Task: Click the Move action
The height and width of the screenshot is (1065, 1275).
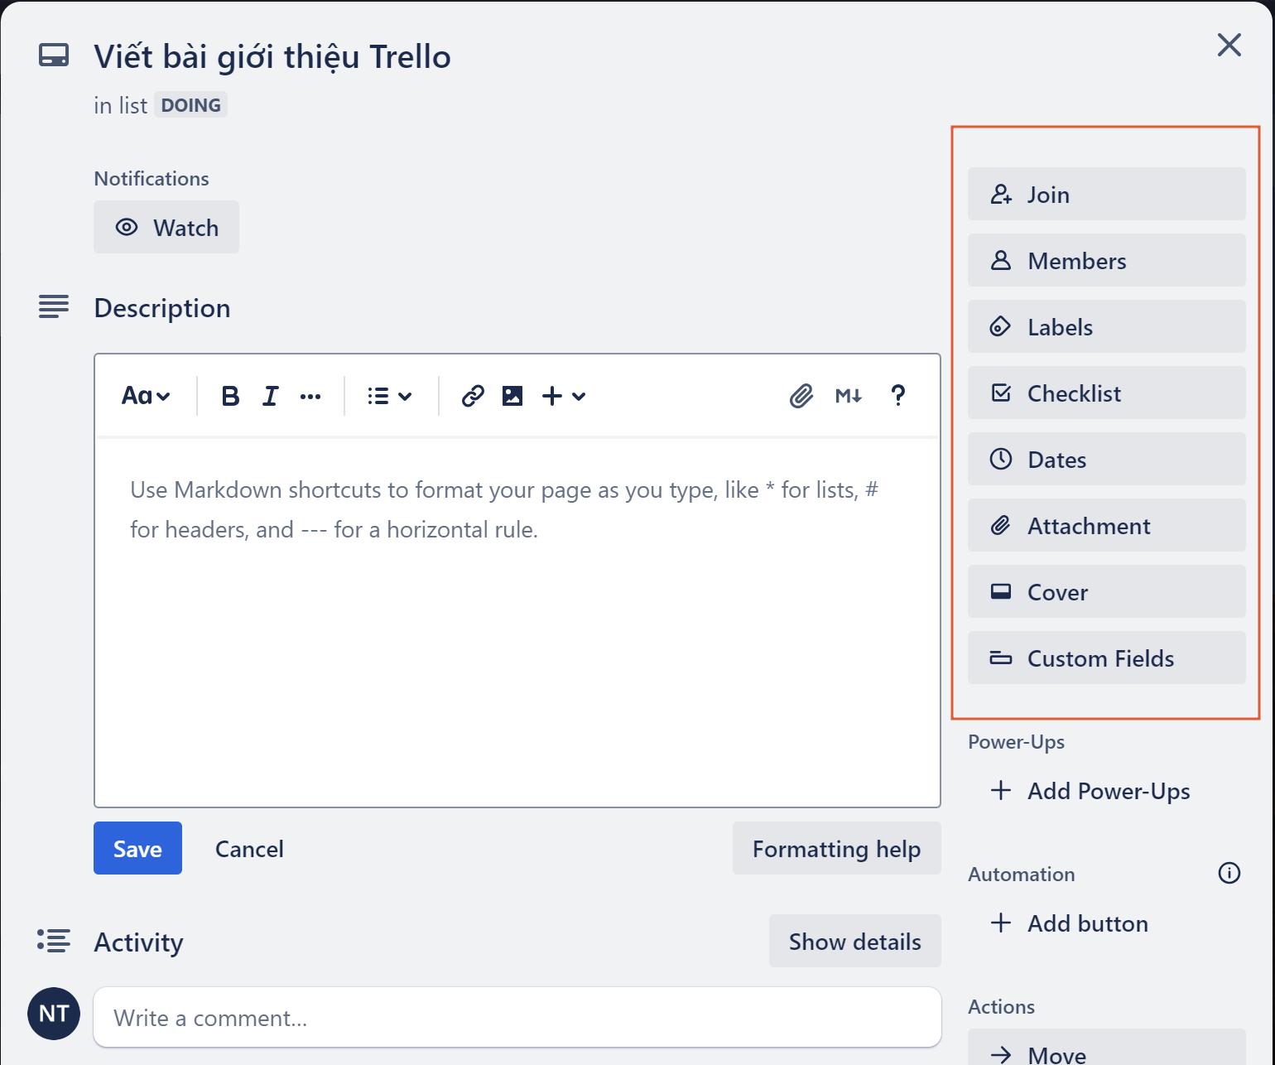Action: pyautogui.click(x=1107, y=1048)
